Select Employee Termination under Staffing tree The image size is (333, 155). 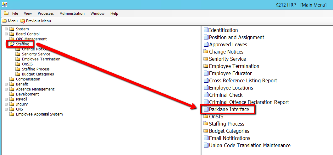[x=41, y=59]
